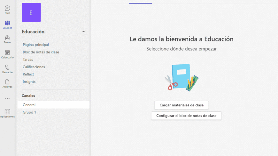
Task: Open Reflect
Action: (28, 74)
